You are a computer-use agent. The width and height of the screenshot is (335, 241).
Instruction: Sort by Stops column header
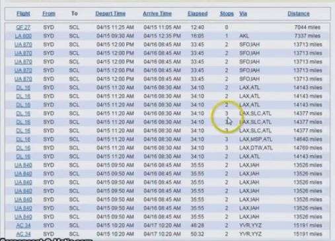coord(227,14)
